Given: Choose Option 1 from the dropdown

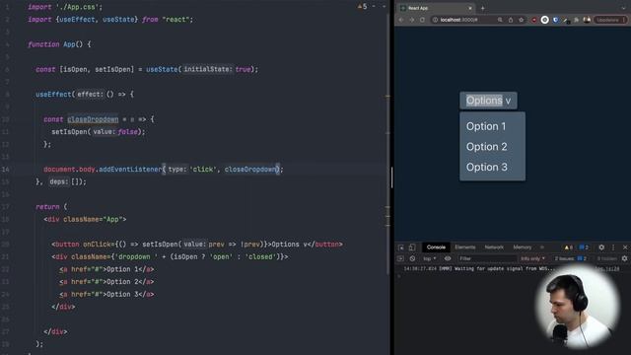Looking at the screenshot, I should [x=486, y=126].
